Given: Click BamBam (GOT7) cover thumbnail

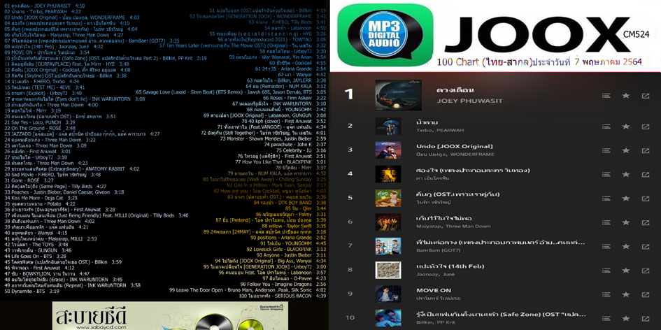Looking at the screenshot, I should click(x=388, y=246).
